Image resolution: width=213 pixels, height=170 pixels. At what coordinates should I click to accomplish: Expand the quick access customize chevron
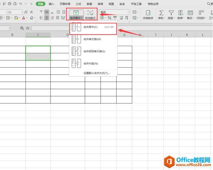pyautogui.click(x=31, y=4)
